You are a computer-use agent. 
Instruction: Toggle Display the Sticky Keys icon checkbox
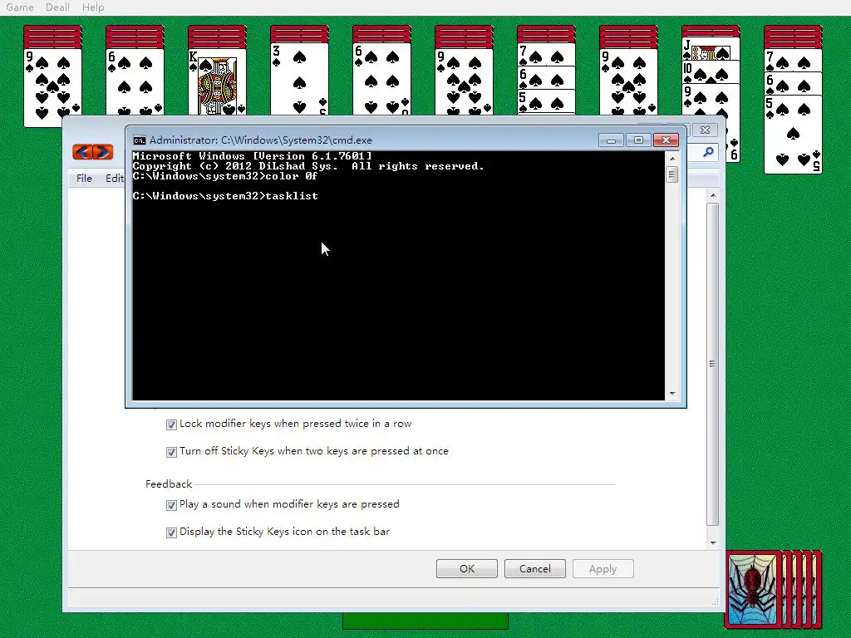pyautogui.click(x=171, y=532)
